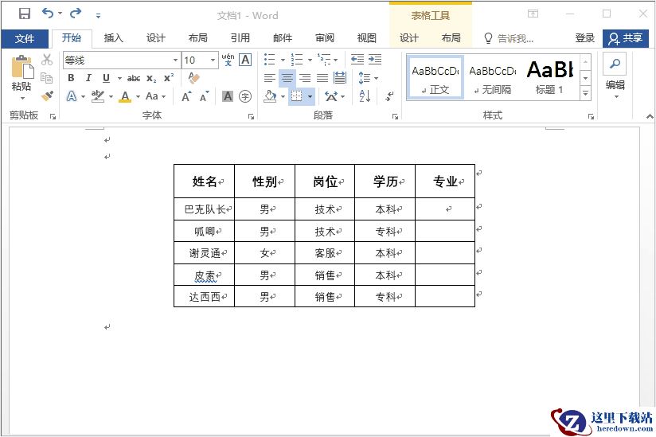Toggle bold formatting

tap(71, 78)
